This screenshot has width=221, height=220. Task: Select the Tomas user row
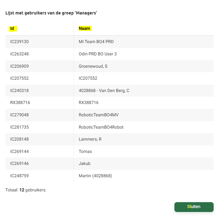[85, 151]
